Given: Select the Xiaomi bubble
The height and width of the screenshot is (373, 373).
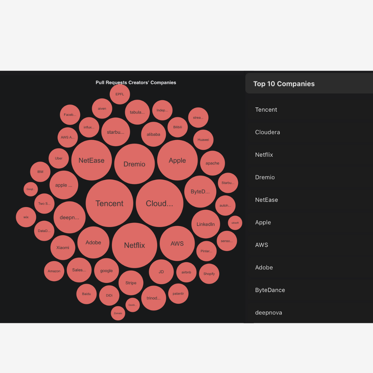Looking at the screenshot, I should point(63,247).
